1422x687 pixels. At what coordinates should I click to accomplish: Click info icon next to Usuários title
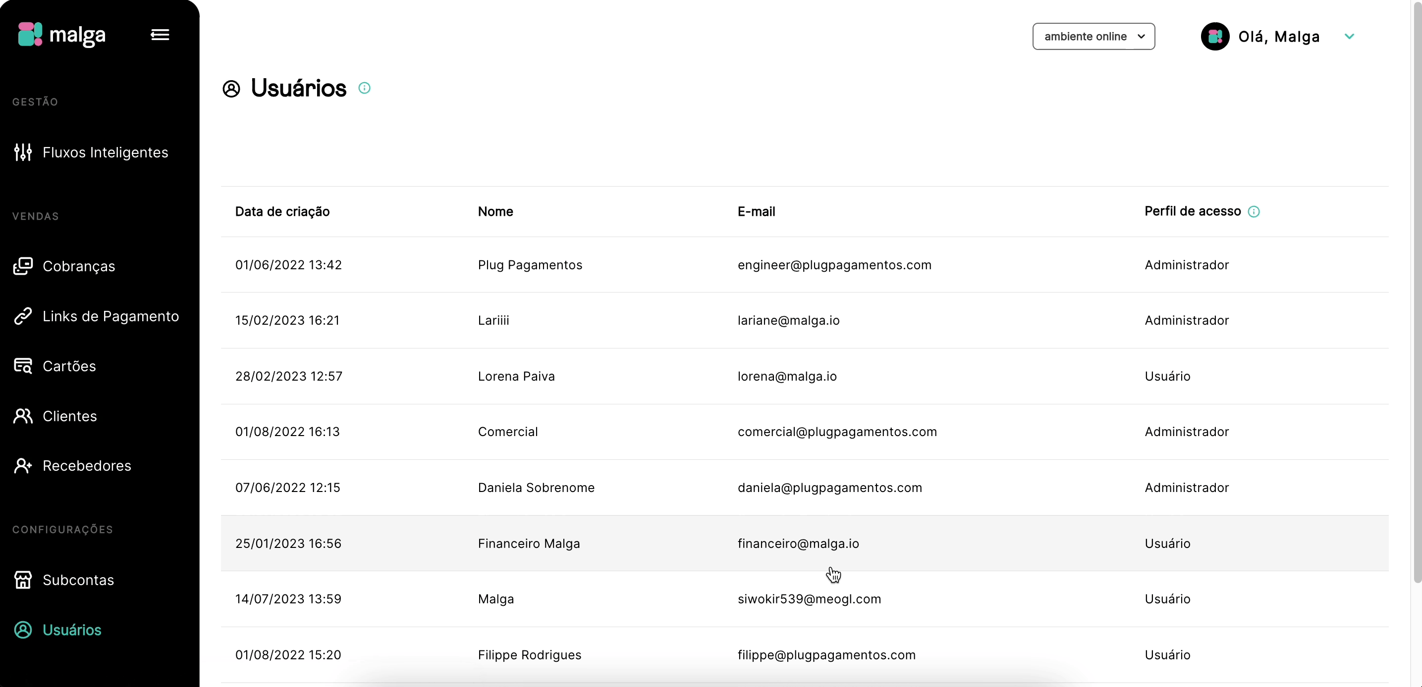tap(364, 88)
